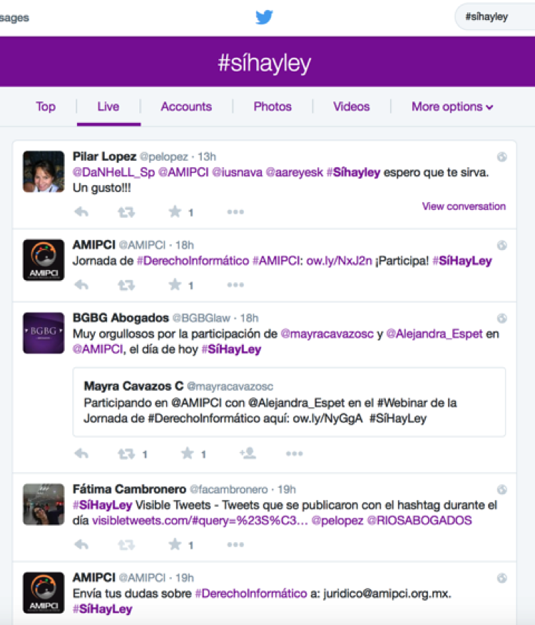Open ellipsis menu on AMIPCI's 18h tweet
This screenshot has height=625, width=535.
[x=235, y=284]
